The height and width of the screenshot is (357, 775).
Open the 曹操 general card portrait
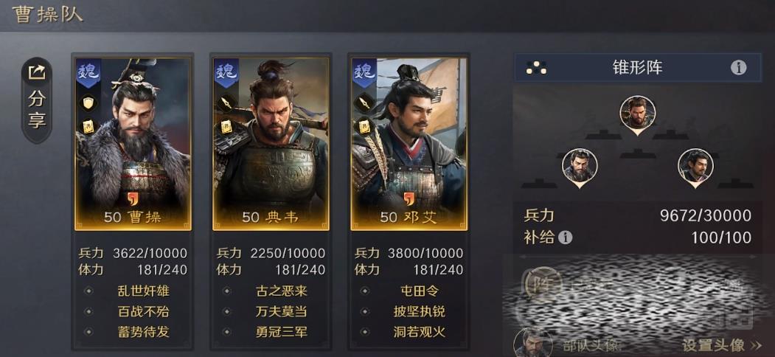tap(133, 143)
